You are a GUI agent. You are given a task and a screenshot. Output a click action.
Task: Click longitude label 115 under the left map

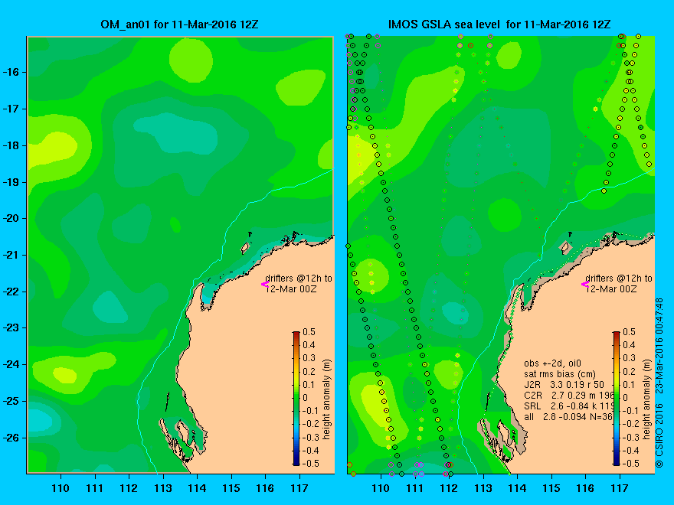click(x=231, y=488)
